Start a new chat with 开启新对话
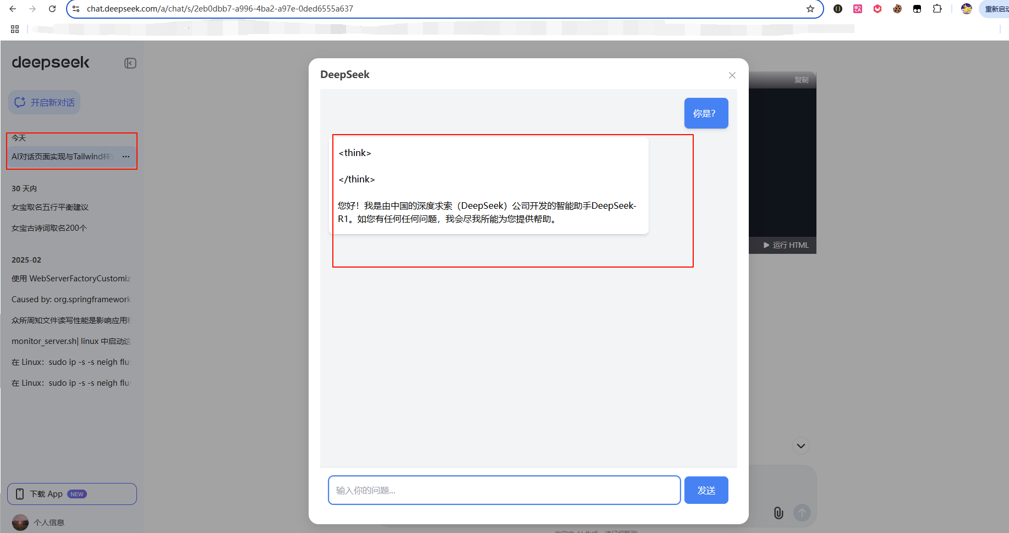This screenshot has width=1009, height=533. pyautogui.click(x=45, y=102)
